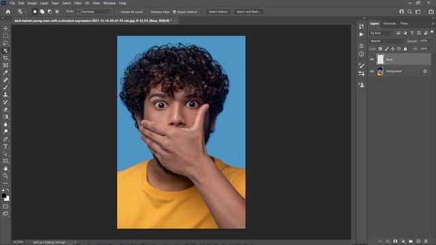Toggle Lock transparent pixels
The image size is (436, 245).
[x=380, y=49]
